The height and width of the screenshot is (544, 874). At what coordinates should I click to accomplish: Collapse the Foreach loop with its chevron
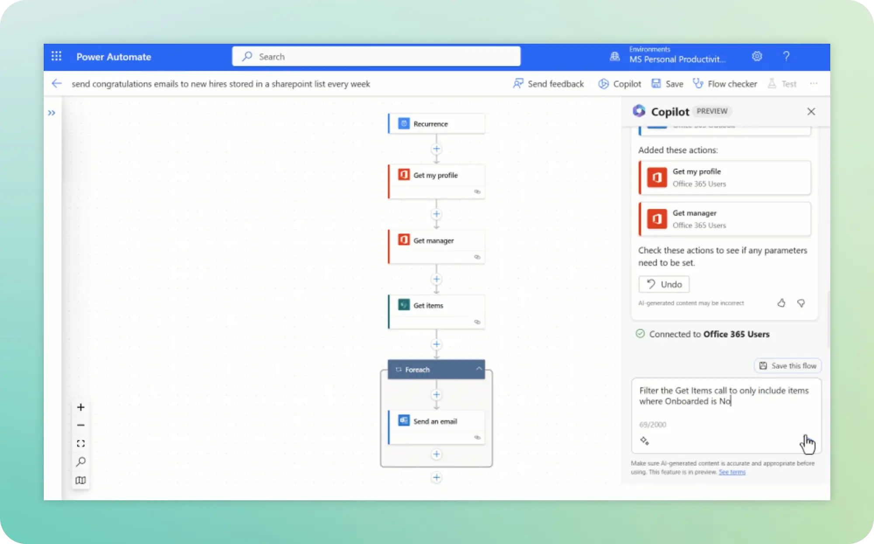click(479, 369)
